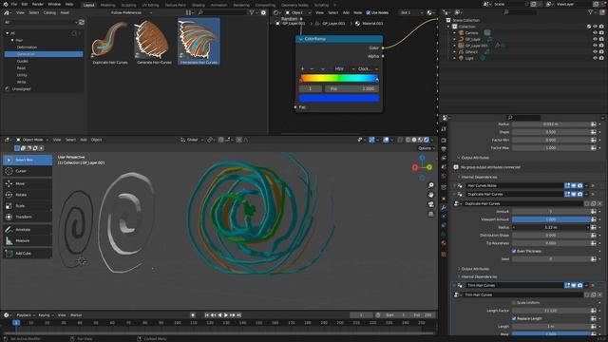The height and width of the screenshot is (342, 608).
Task: Hide Light object with its eye icon
Action: coord(595,58)
